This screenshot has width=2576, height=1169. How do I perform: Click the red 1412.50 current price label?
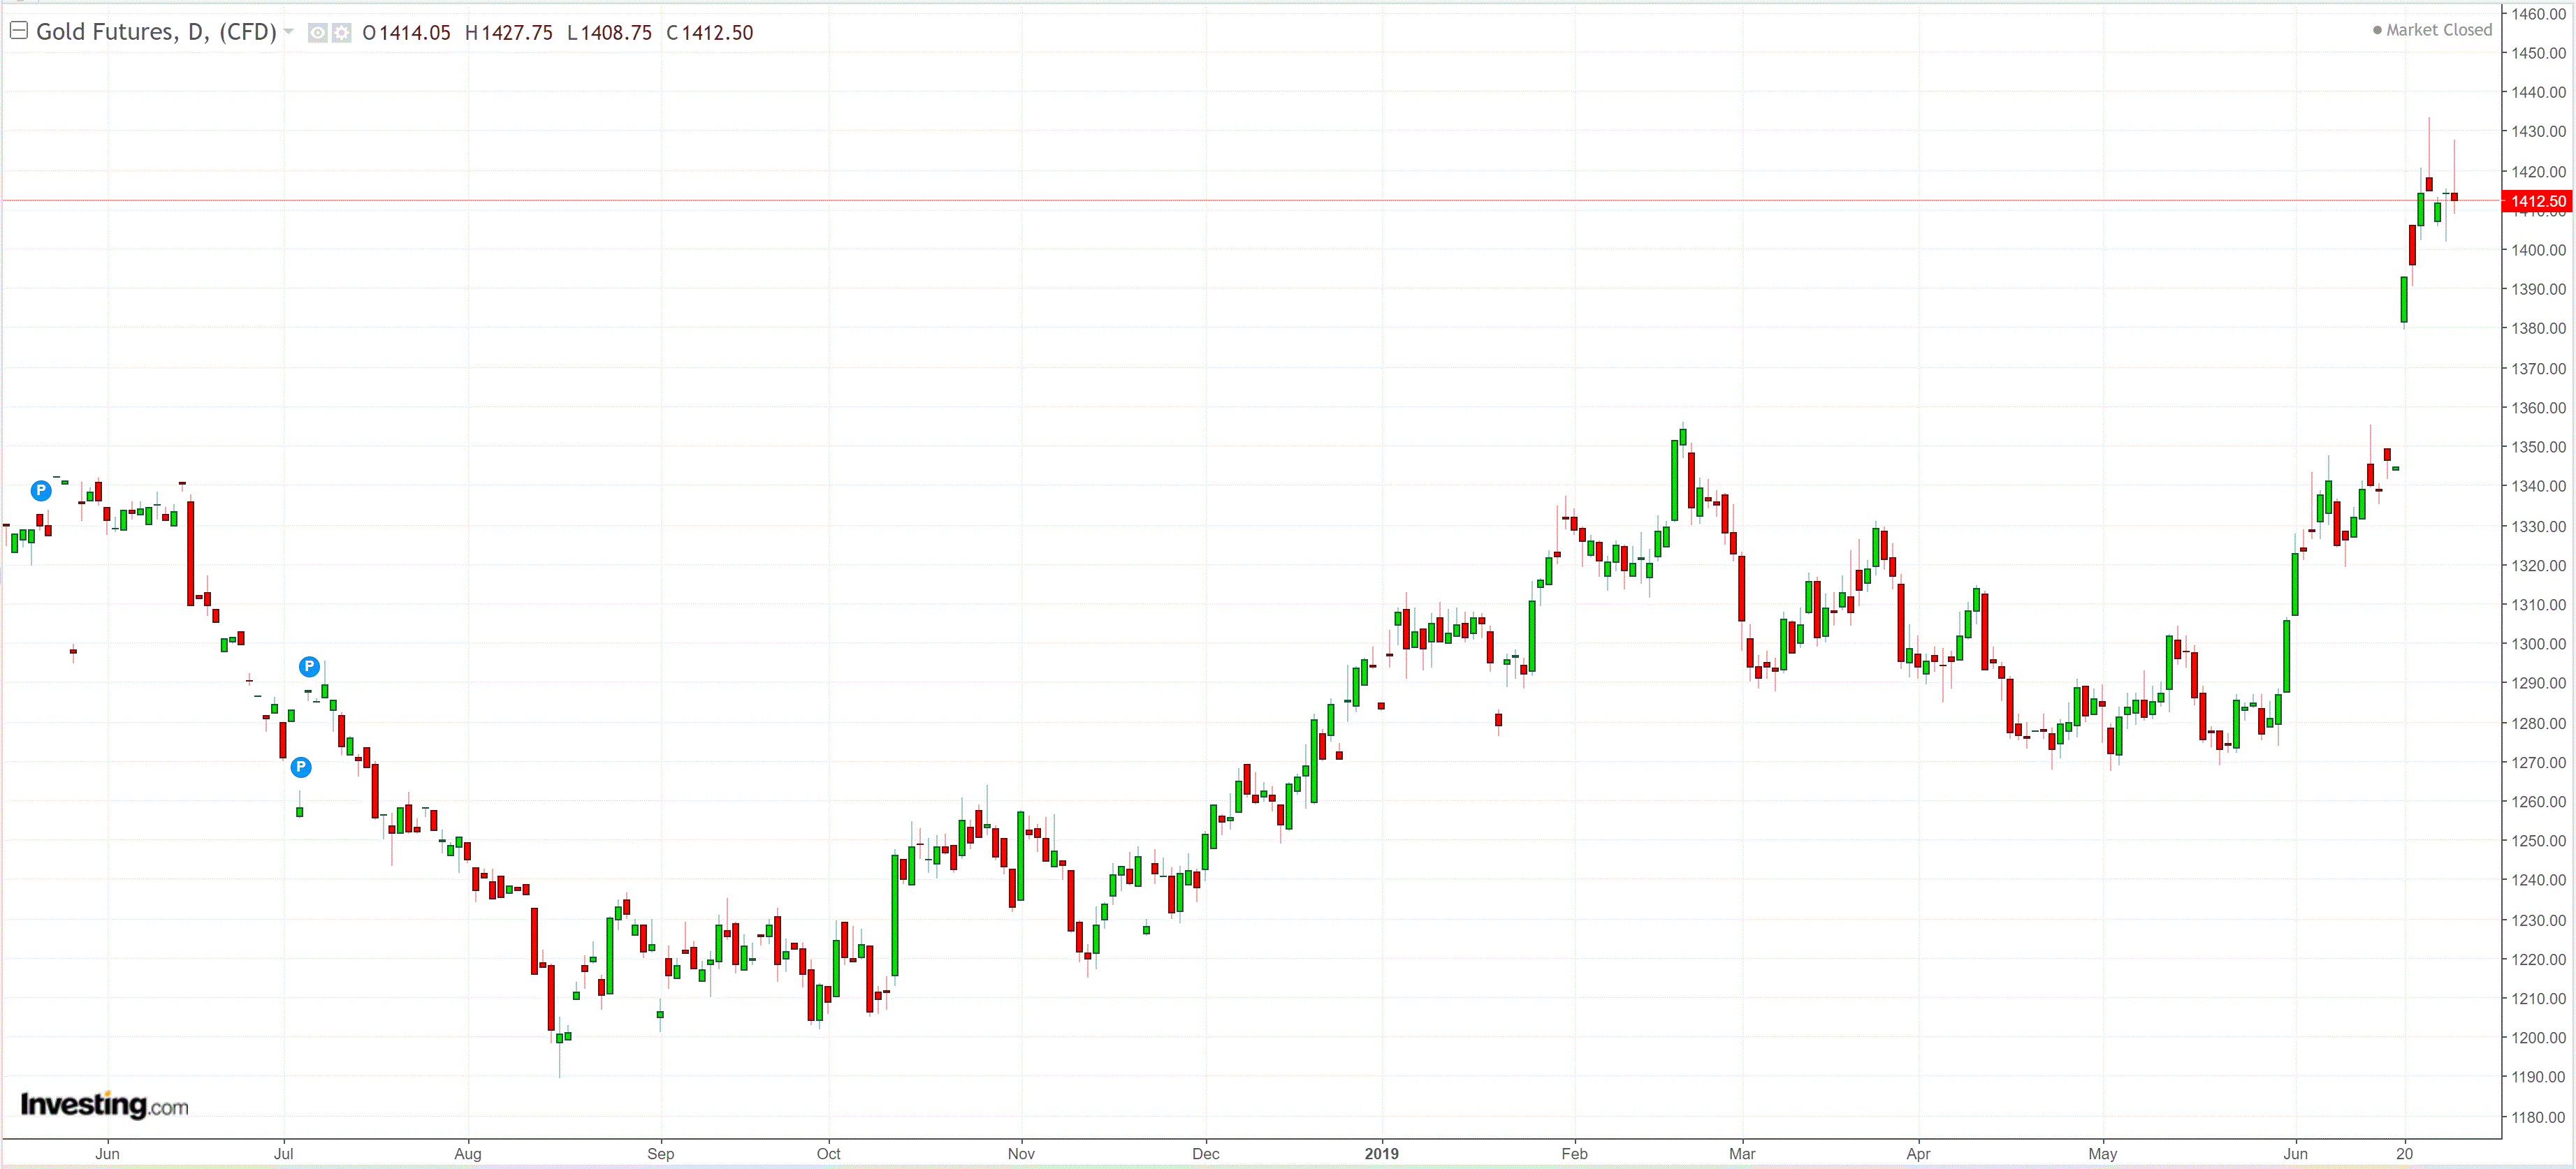pos(2537,201)
